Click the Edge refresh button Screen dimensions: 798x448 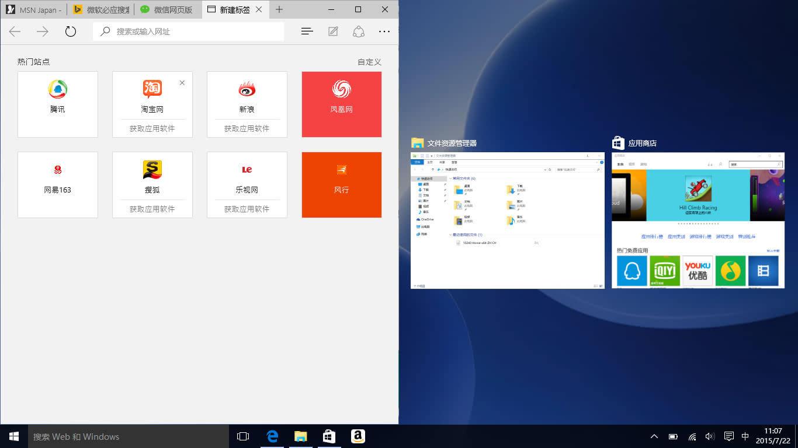click(71, 32)
